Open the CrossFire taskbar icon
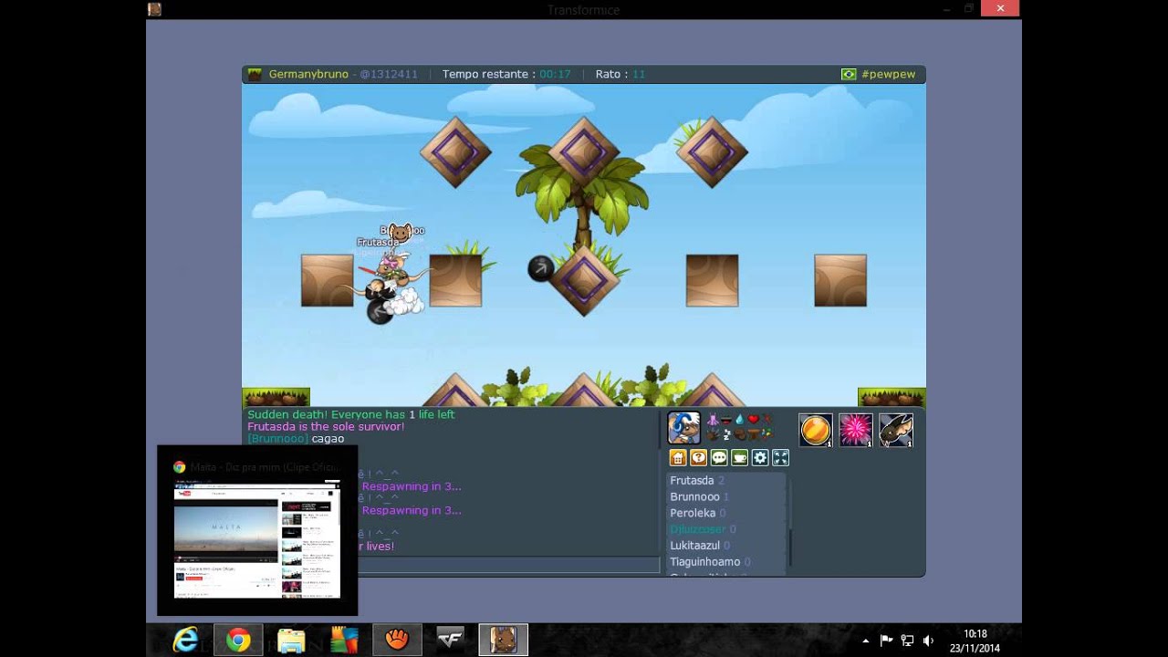1168x657 pixels. (450, 640)
